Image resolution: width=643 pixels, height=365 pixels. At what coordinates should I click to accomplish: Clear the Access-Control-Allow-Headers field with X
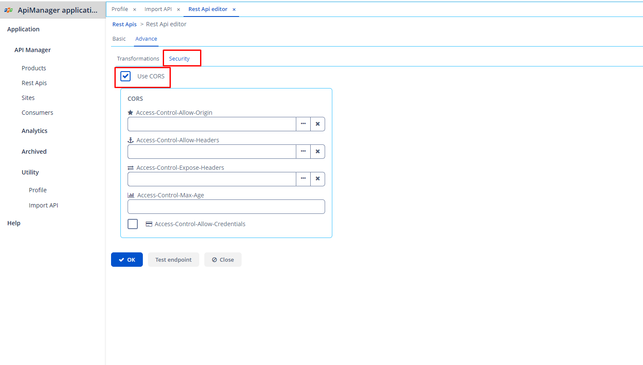click(x=317, y=152)
